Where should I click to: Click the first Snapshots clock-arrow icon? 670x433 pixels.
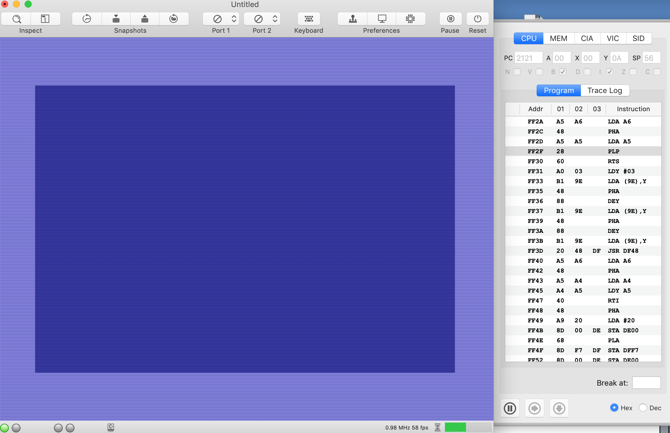click(x=87, y=19)
